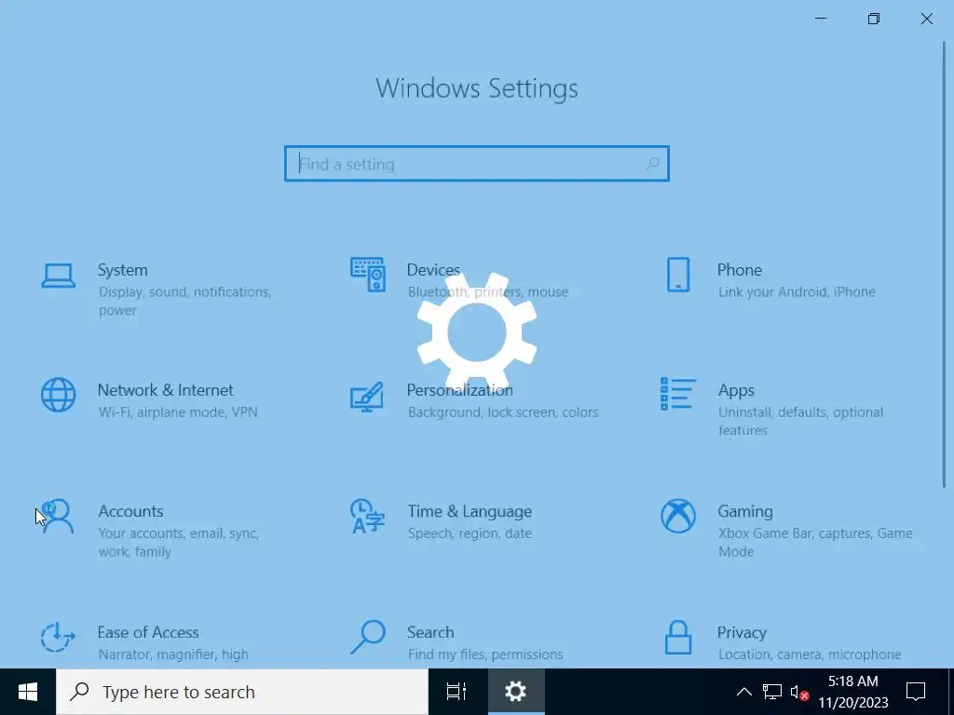Click "Display, sound, notifications, power" text

tap(185, 301)
